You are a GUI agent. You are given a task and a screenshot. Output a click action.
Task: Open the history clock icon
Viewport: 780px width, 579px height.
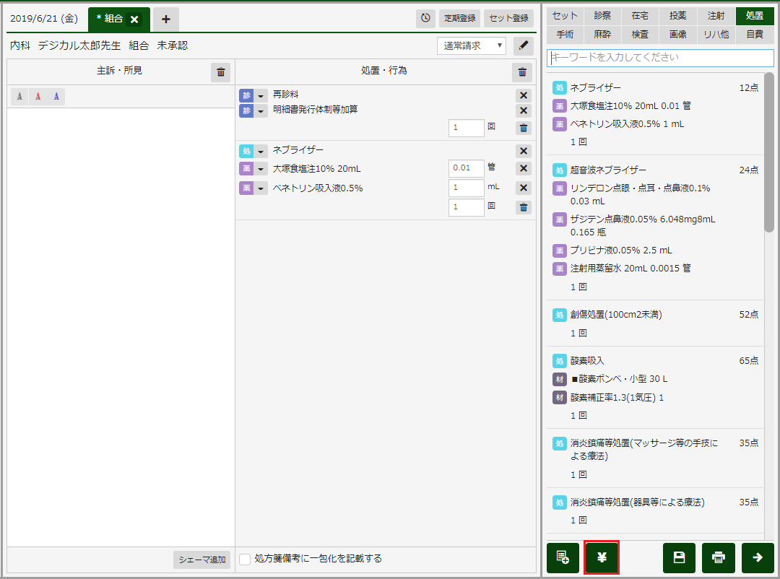point(425,18)
